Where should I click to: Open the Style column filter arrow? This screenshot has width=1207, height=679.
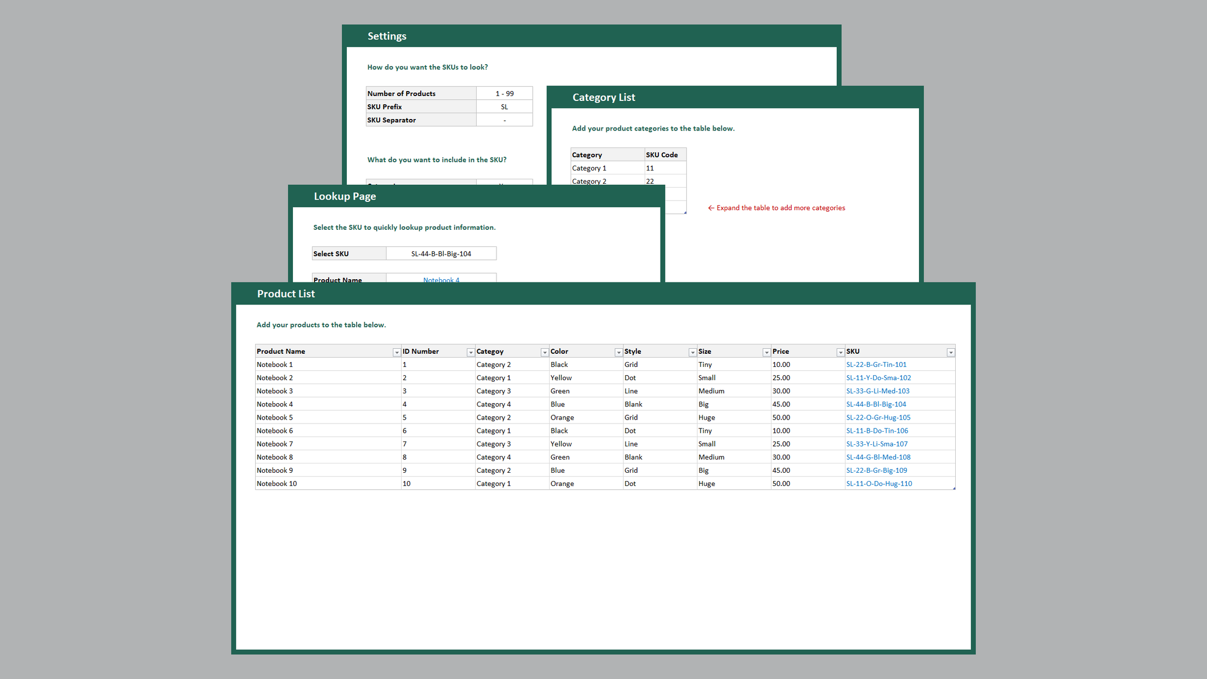click(692, 352)
